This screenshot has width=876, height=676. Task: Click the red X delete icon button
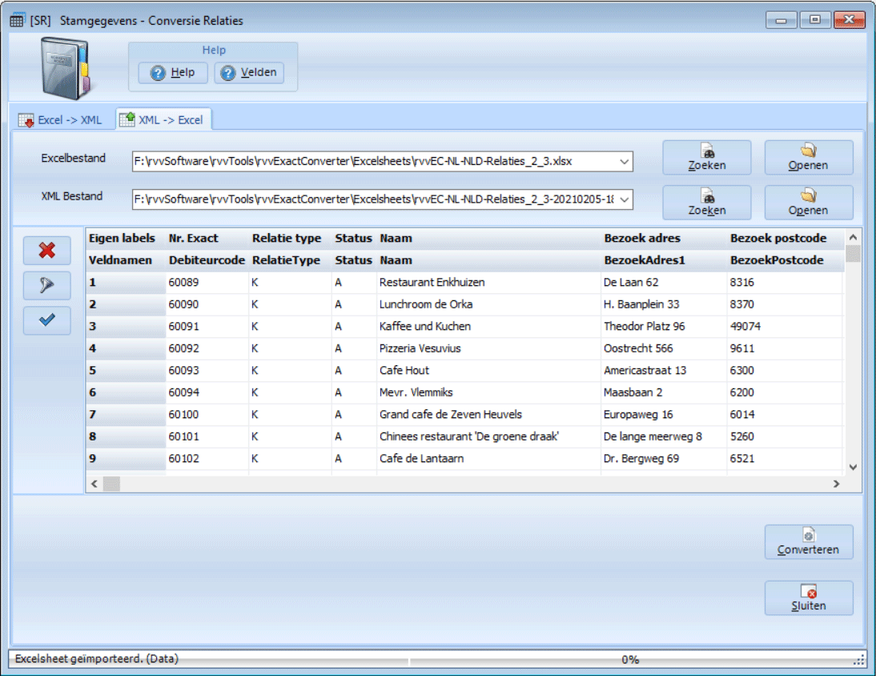tap(47, 250)
